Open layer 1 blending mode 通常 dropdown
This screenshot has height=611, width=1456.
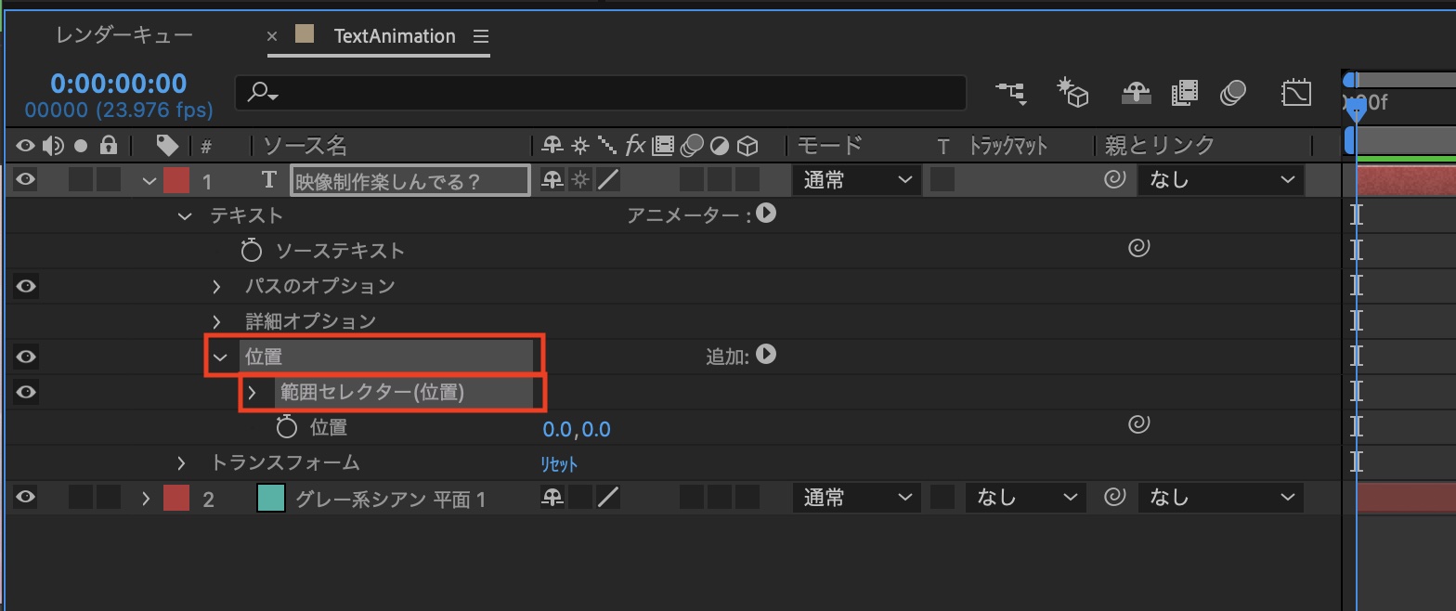coord(856,179)
